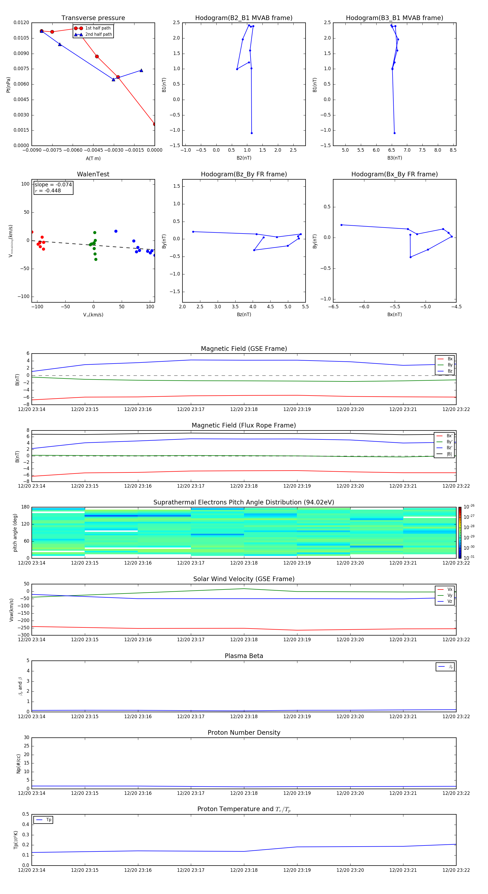Click the "Bz" legend entry in GSE plot

click(x=445, y=371)
